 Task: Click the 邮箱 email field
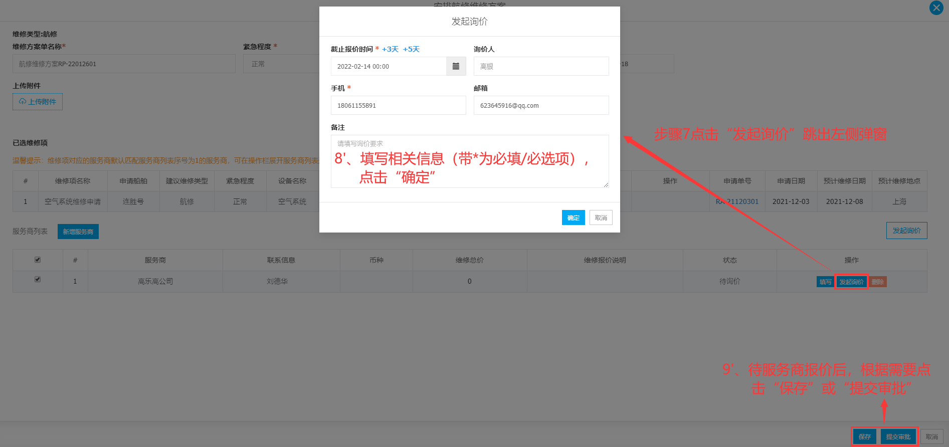[541, 105]
